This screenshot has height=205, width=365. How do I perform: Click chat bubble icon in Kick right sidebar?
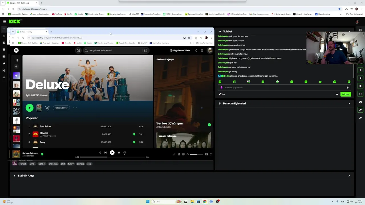tap(360, 86)
